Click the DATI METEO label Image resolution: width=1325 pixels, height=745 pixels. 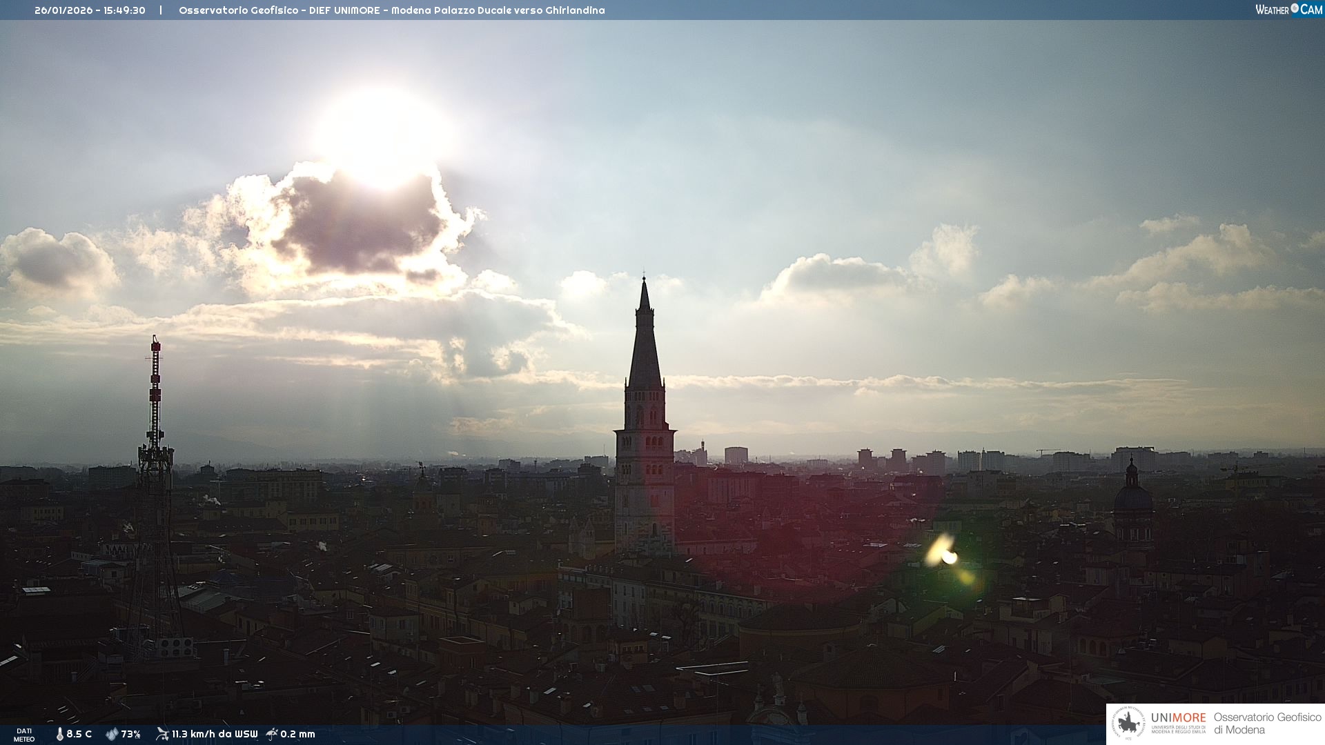click(x=24, y=735)
